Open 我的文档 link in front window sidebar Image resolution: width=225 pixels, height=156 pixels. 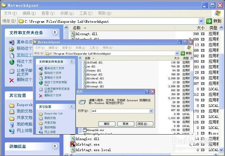point(50,118)
